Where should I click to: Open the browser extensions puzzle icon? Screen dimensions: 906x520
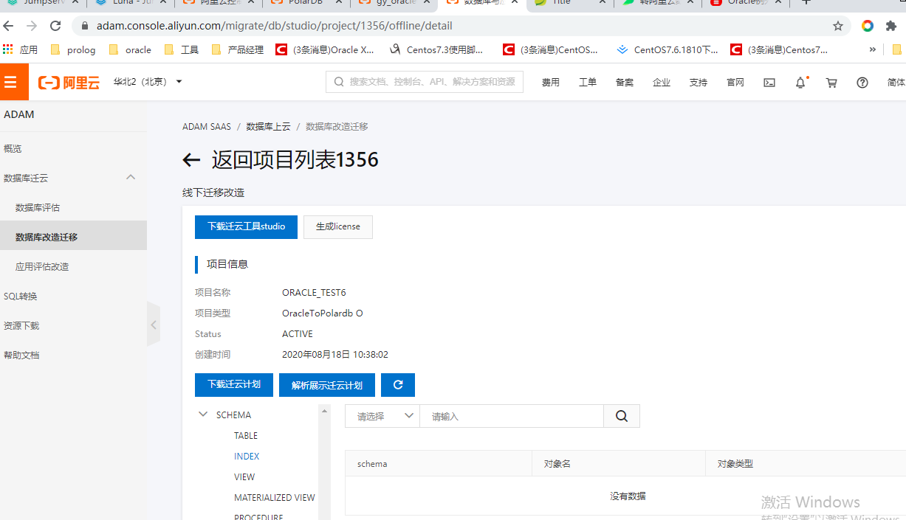891,26
